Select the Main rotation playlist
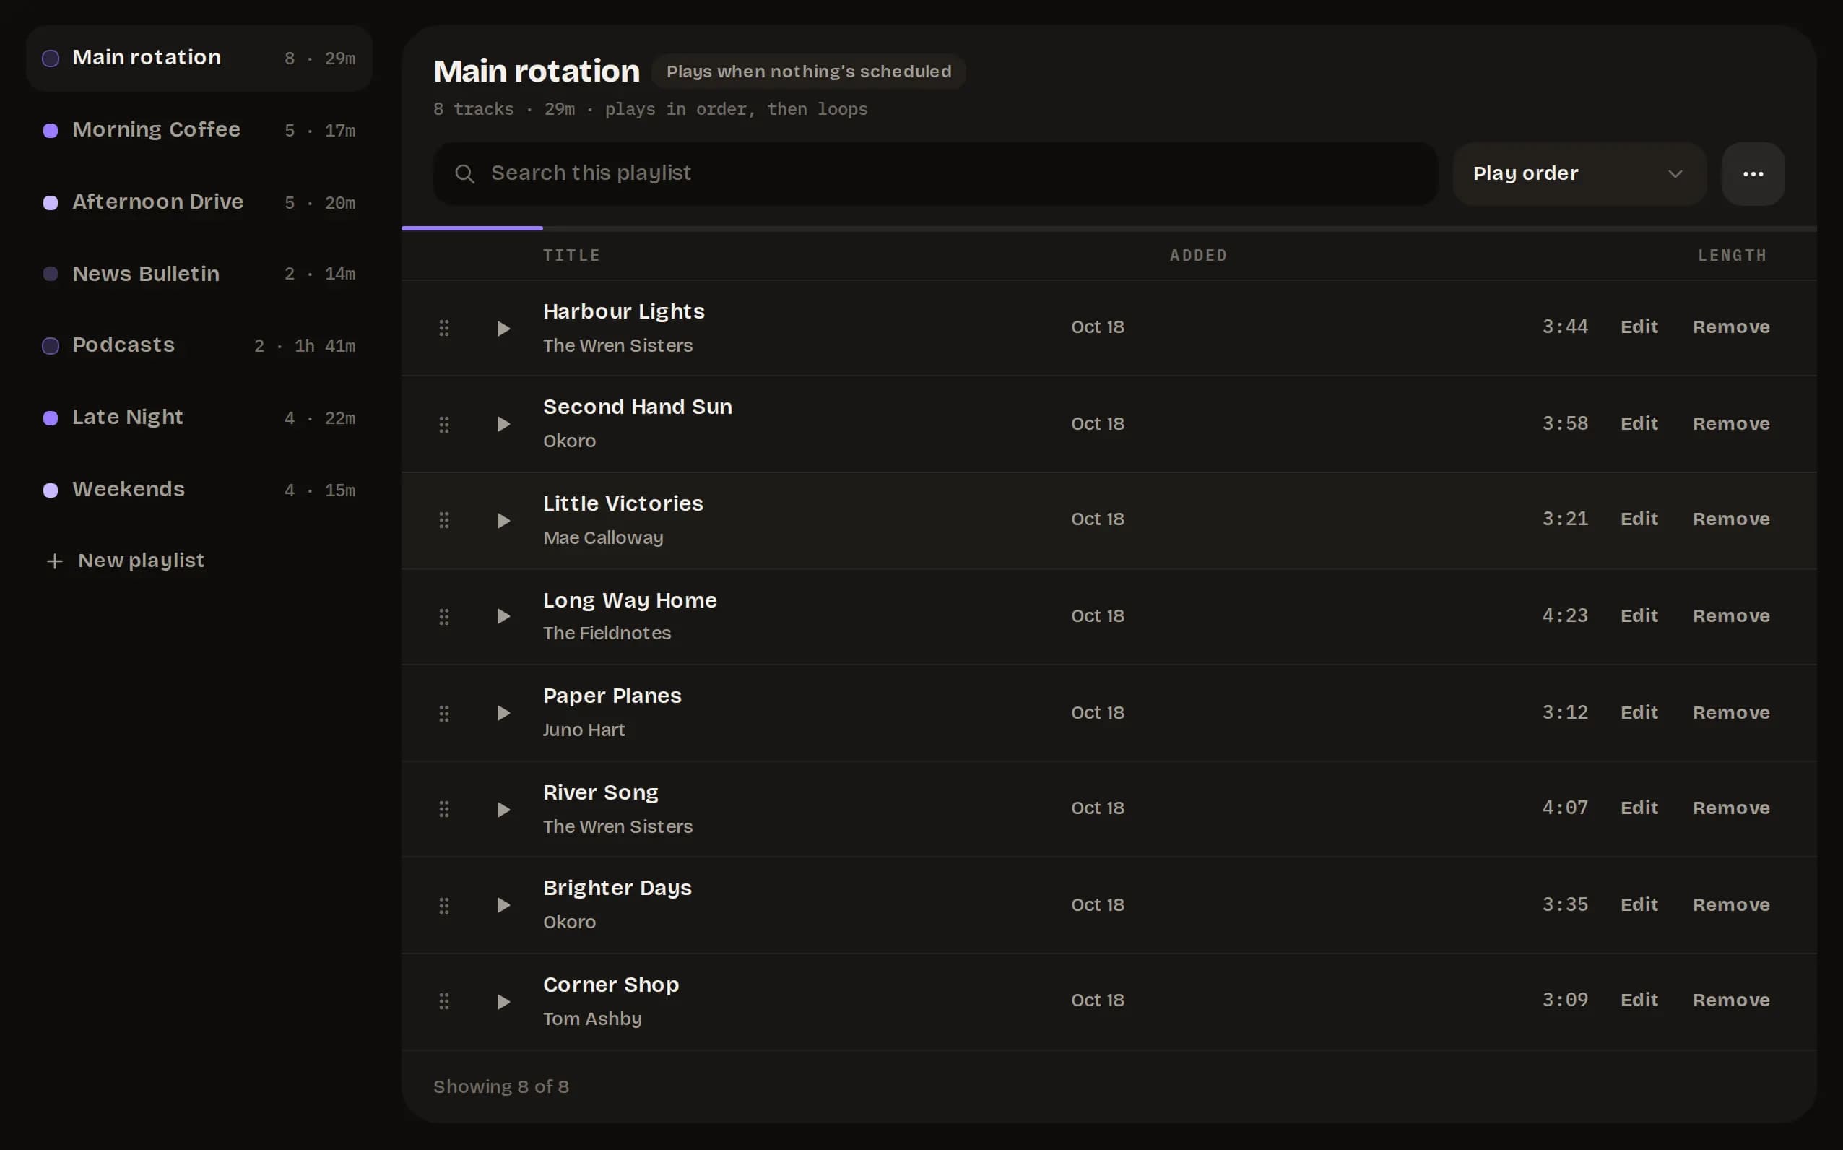This screenshot has width=1843, height=1150. (199, 59)
